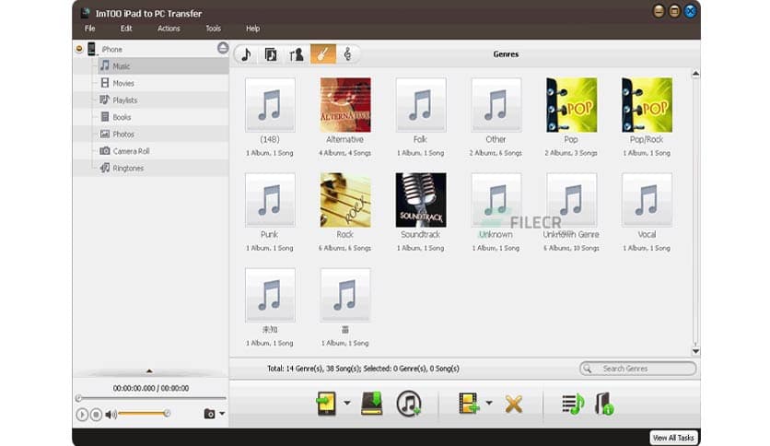Click the orange volume slider
Image resolution: width=770 pixels, height=446 pixels.
[x=144, y=414]
